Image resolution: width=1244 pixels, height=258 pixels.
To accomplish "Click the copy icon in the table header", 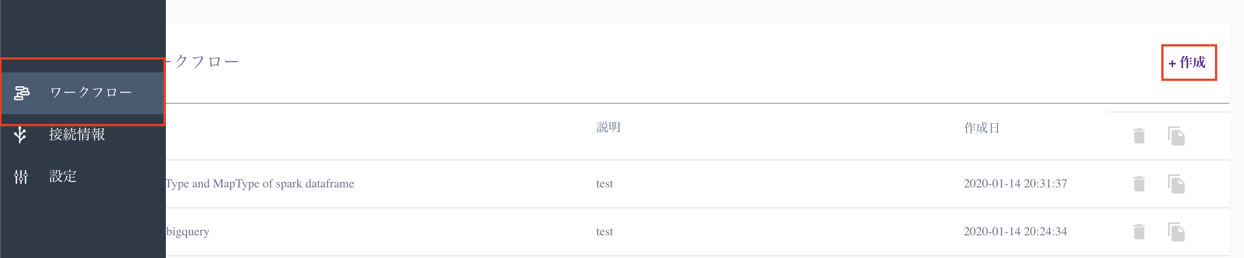I will tap(1176, 136).
